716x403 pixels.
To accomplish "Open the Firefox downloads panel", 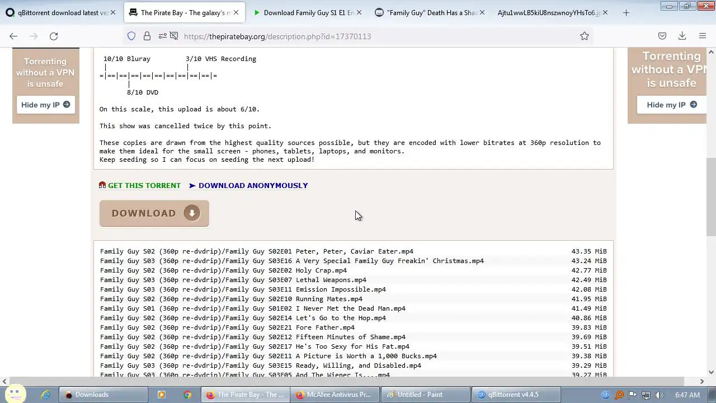I will 682,36.
